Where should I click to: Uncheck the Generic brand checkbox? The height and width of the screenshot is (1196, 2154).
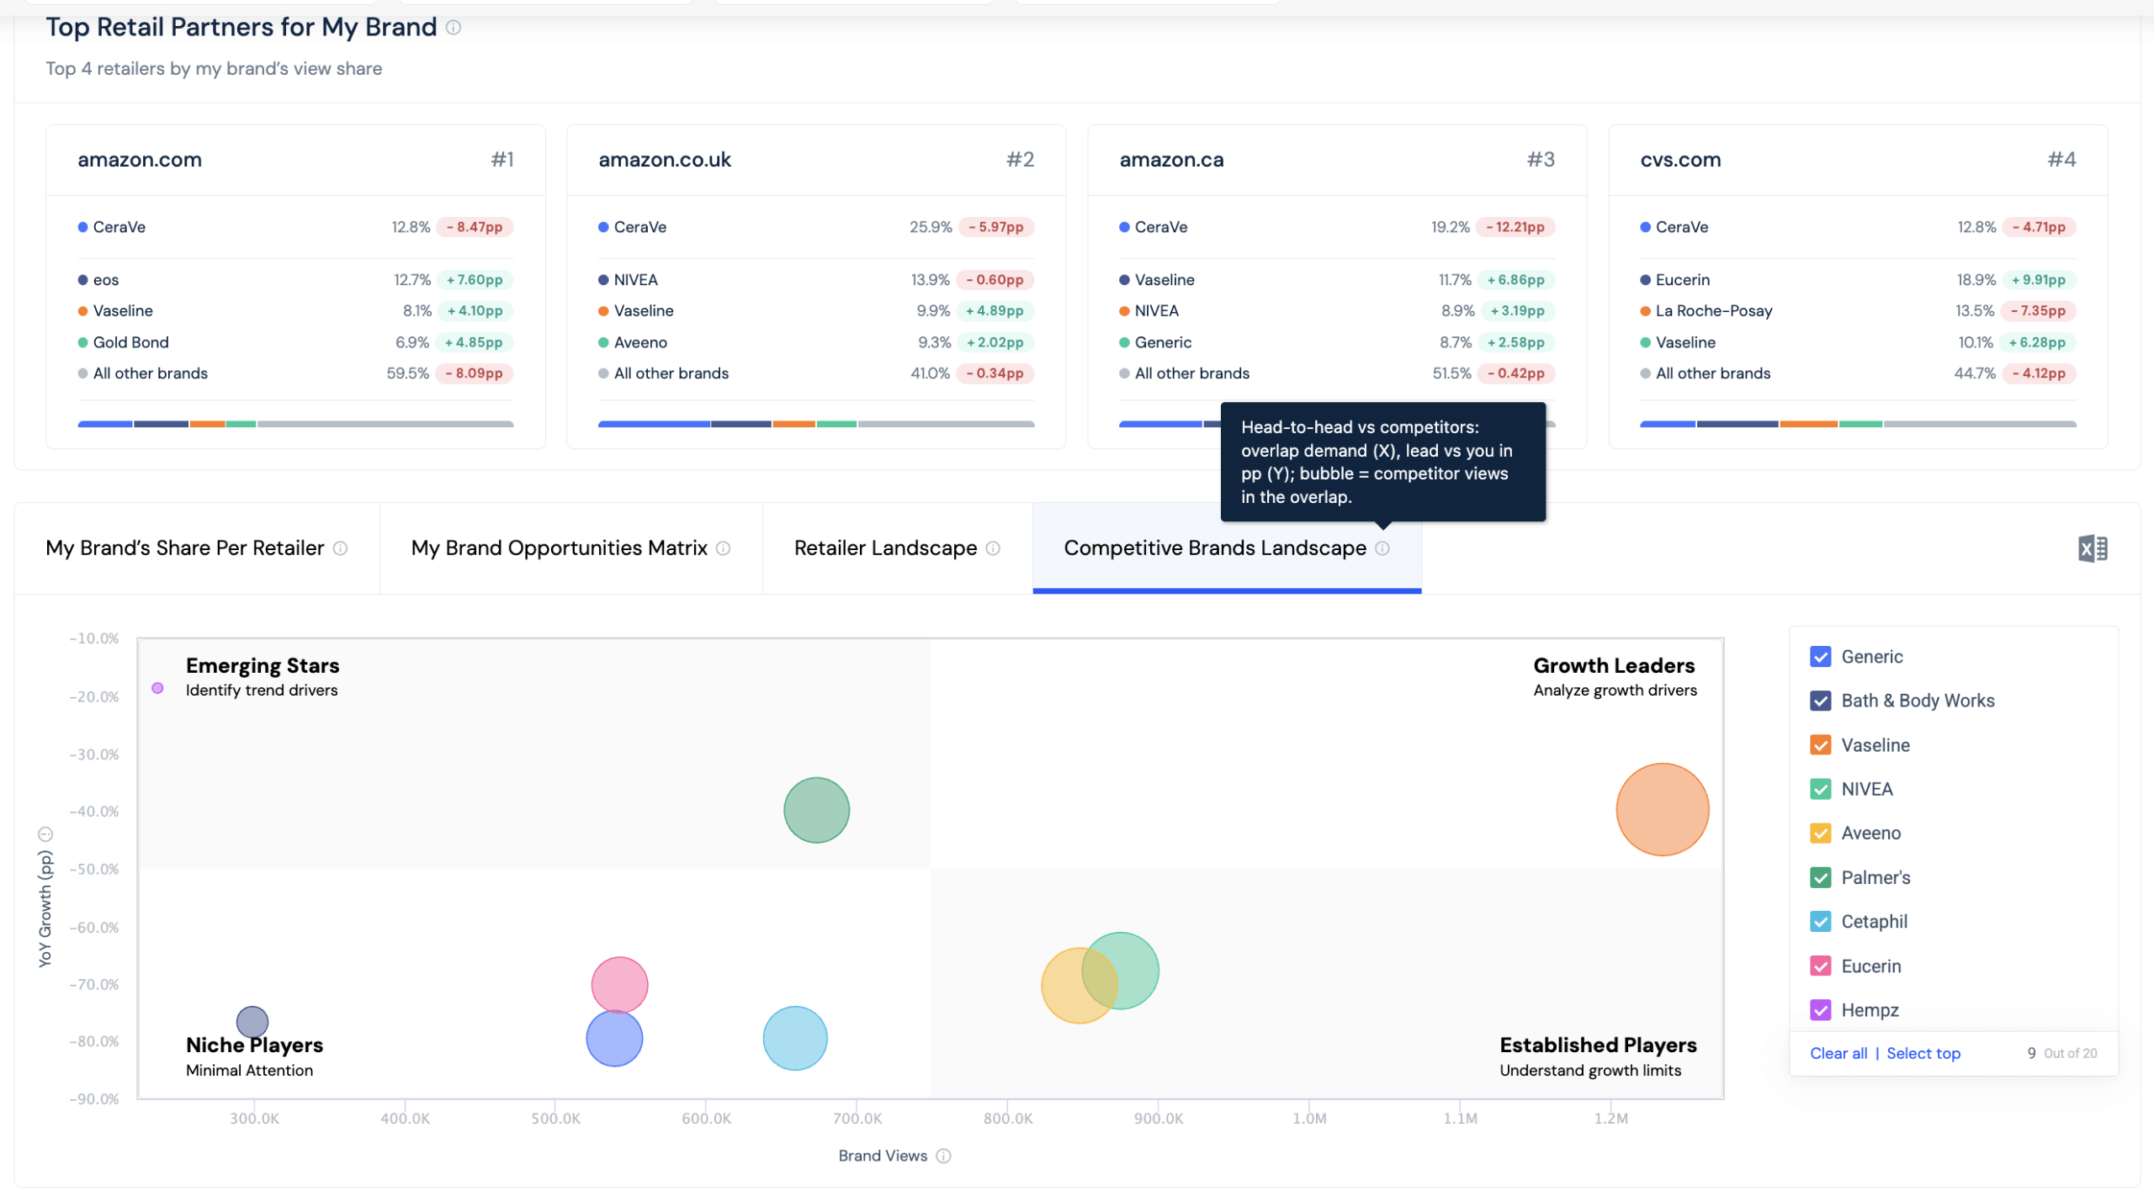[x=1820, y=657]
